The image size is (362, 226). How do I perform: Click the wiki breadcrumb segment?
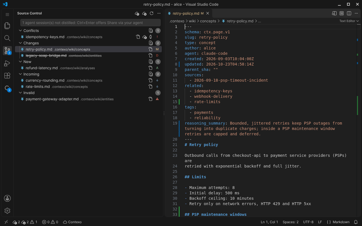(192, 21)
